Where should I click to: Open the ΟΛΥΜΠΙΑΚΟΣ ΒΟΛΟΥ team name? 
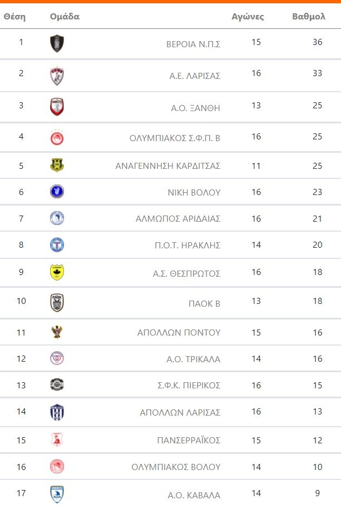tap(176, 467)
